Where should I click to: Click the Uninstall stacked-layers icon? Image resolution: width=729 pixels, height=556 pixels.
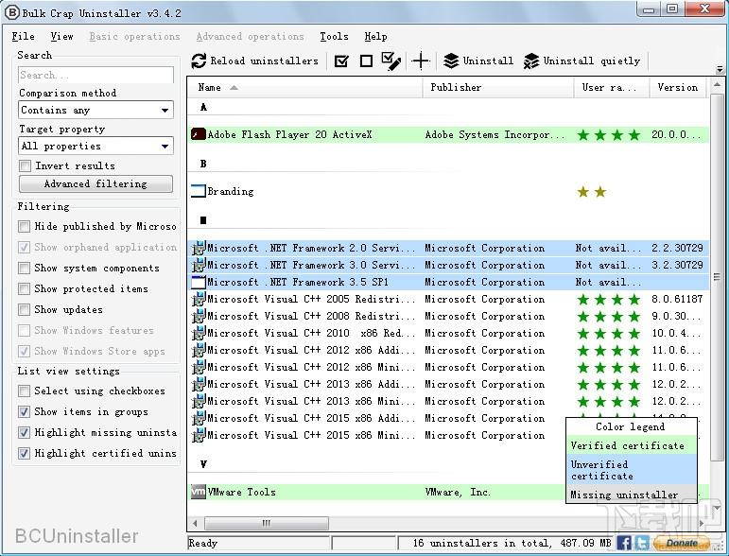tap(451, 61)
